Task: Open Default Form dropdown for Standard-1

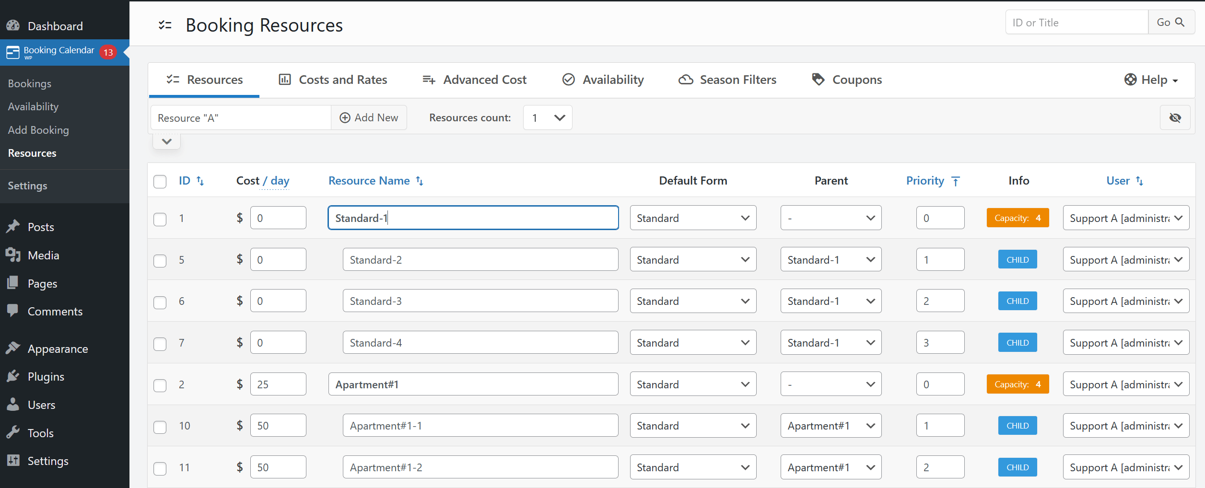Action: coord(693,218)
